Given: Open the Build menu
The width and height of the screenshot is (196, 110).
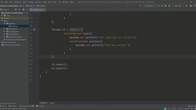Looking at the screenshot, I should [45, 2].
